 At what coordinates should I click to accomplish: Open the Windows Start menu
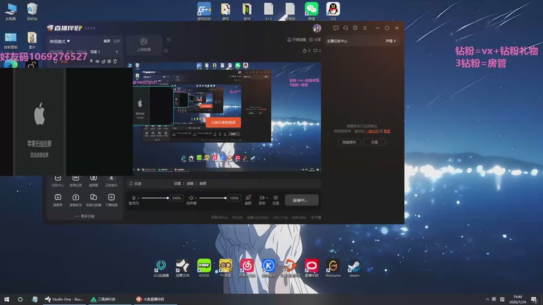pos(7,300)
